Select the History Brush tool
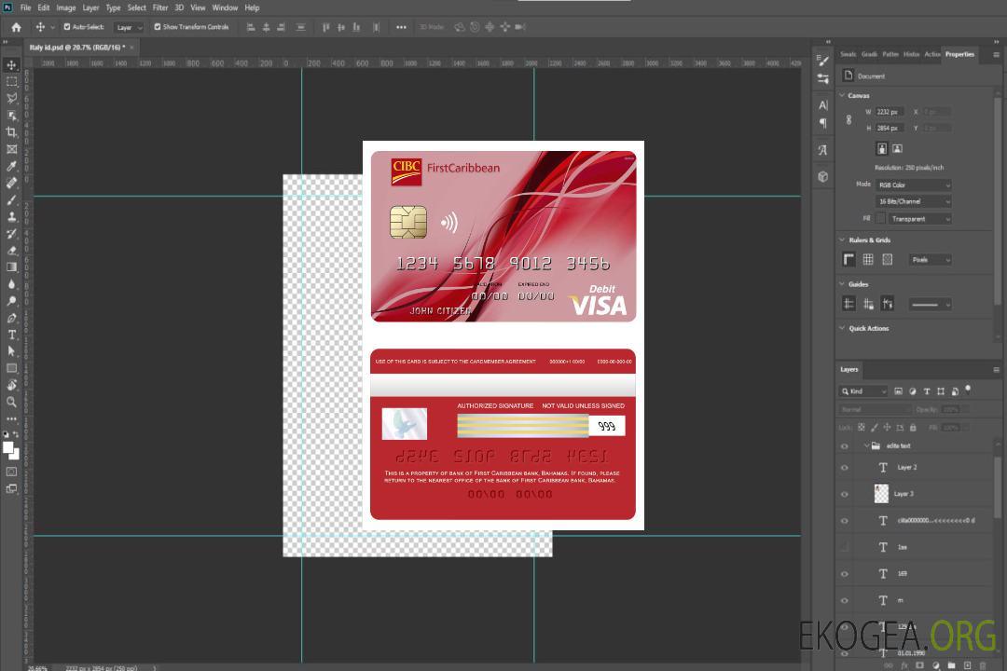The height and width of the screenshot is (671, 1007). [x=11, y=234]
